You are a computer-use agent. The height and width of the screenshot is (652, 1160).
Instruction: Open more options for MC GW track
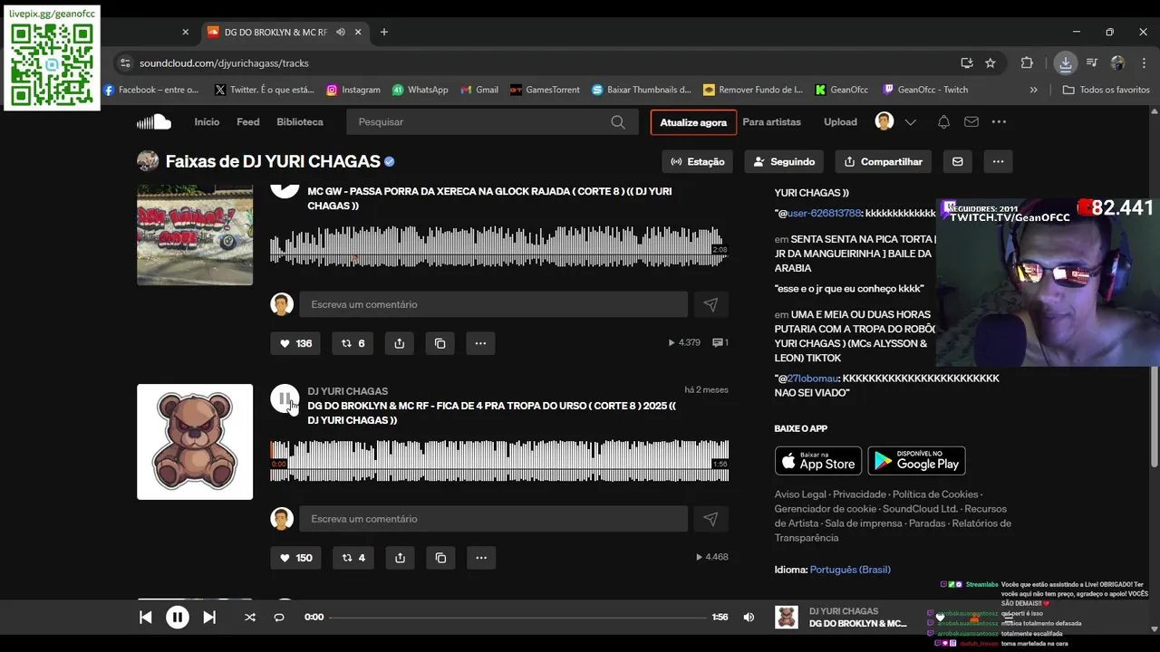coord(481,343)
